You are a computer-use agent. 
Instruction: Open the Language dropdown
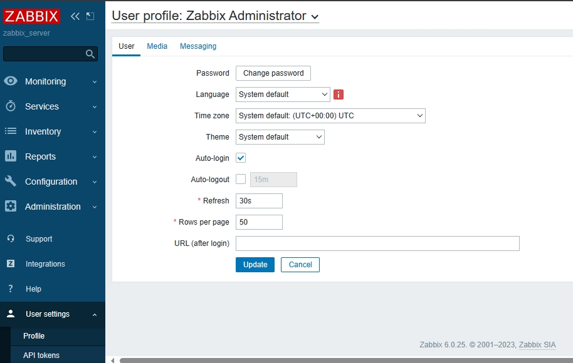pyautogui.click(x=283, y=95)
